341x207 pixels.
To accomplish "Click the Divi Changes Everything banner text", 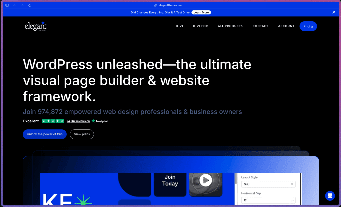I will pyautogui.click(x=161, y=12).
